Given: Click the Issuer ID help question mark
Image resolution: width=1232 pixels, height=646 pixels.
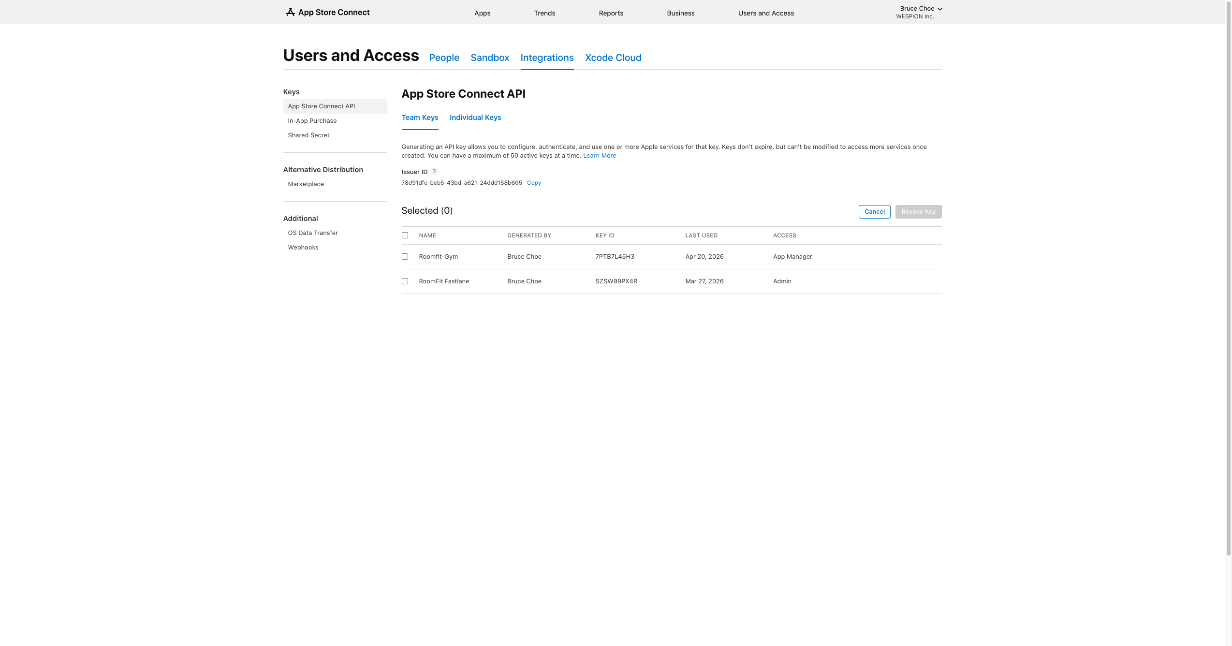Looking at the screenshot, I should pos(434,171).
